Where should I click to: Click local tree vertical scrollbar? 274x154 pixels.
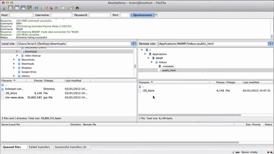tap(135, 66)
